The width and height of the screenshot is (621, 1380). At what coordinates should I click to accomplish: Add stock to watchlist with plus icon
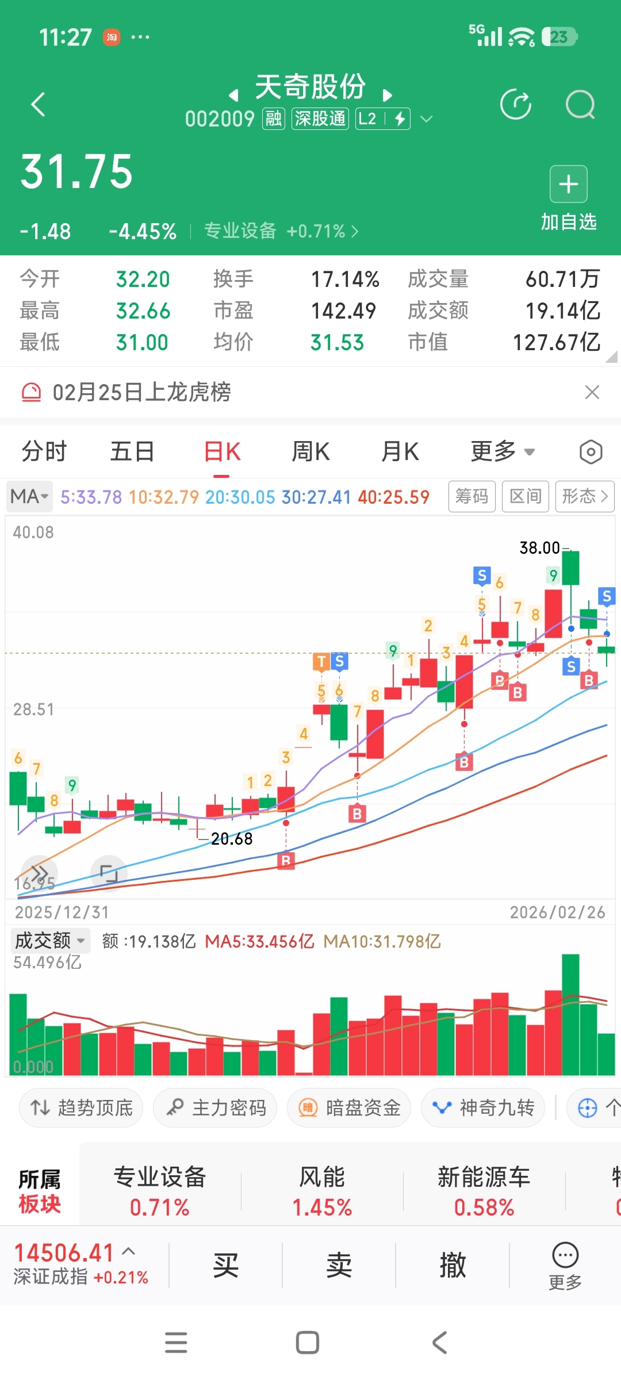pyautogui.click(x=569, y=184)
